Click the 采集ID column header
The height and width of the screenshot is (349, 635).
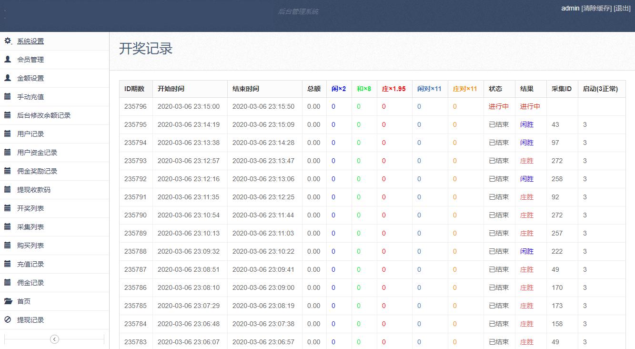coord(562,89)
